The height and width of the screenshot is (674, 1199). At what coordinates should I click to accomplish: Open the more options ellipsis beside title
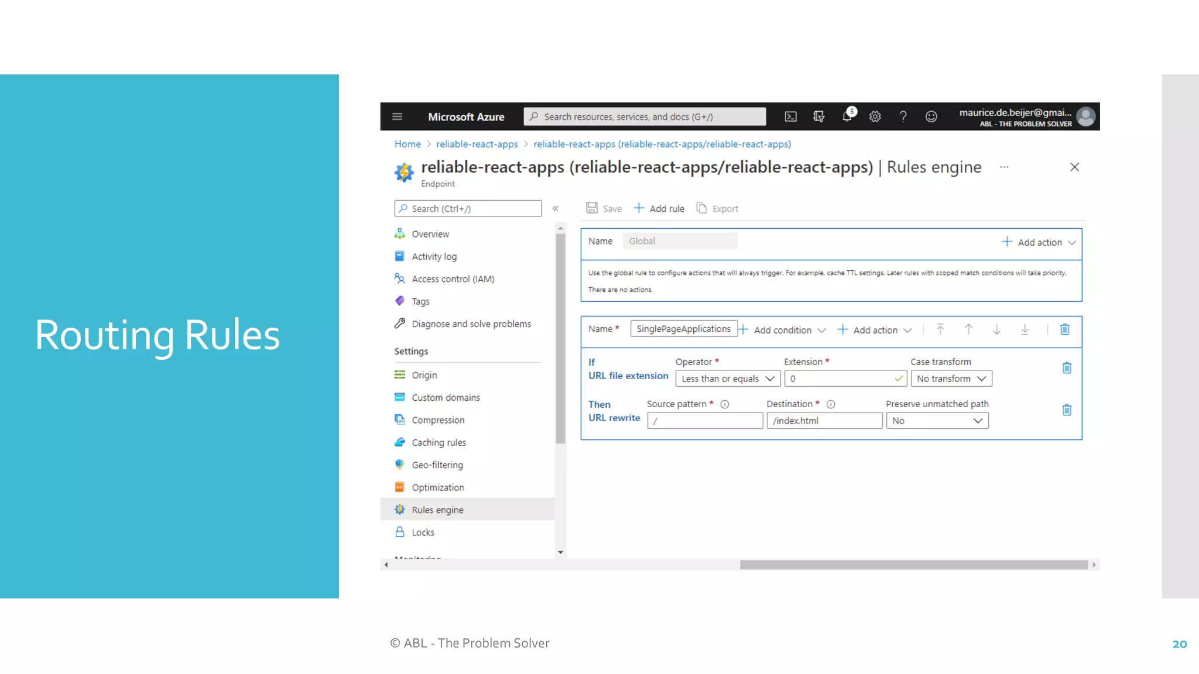point(1004,167)
